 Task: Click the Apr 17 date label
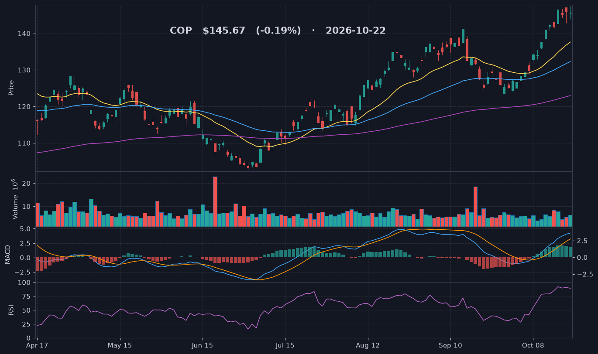pos(37,346)
